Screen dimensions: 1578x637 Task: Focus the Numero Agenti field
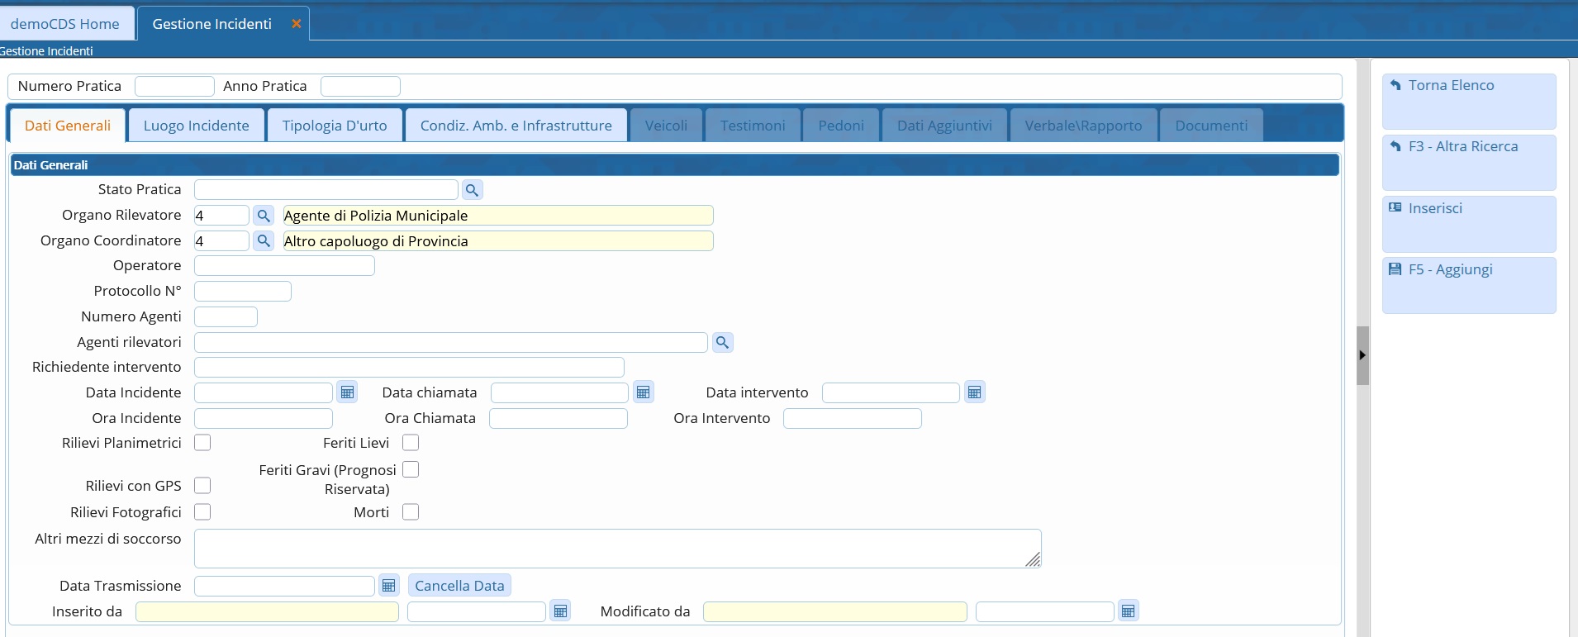pos(226,317)
